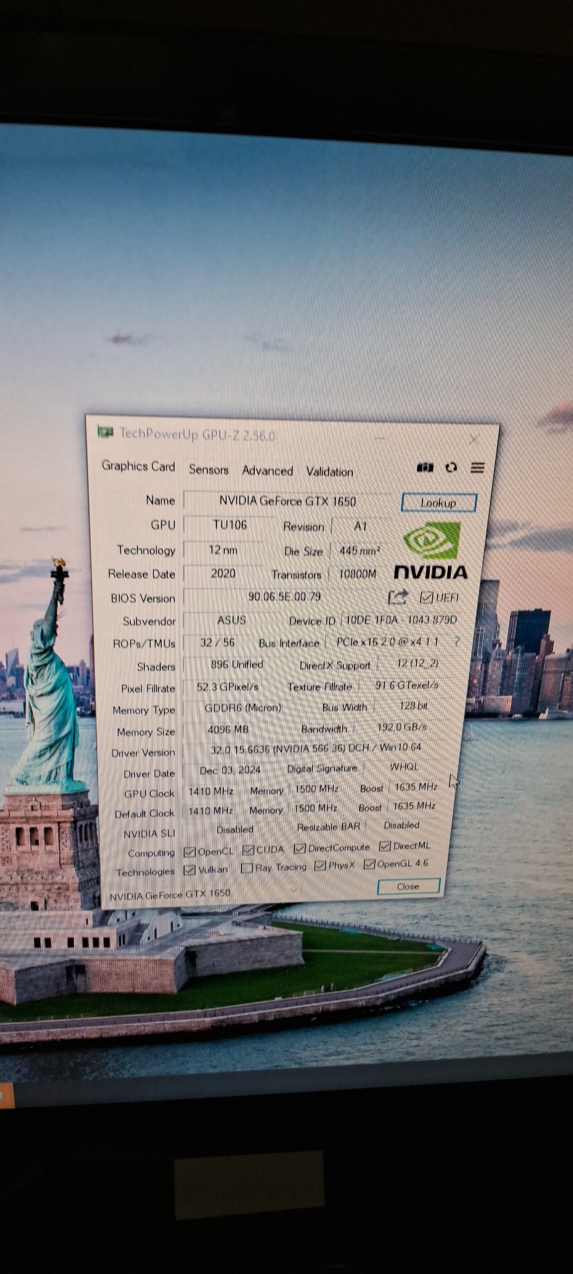
Task: Click the Bus Interface question mark
Action: coord(457,641)
